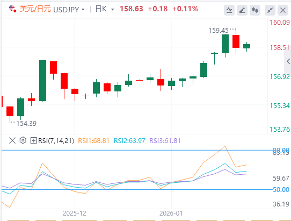Screen dimensions: 291x221
Task: Open the 日K timeframe dropdown
Action: (x=105, y=9)
